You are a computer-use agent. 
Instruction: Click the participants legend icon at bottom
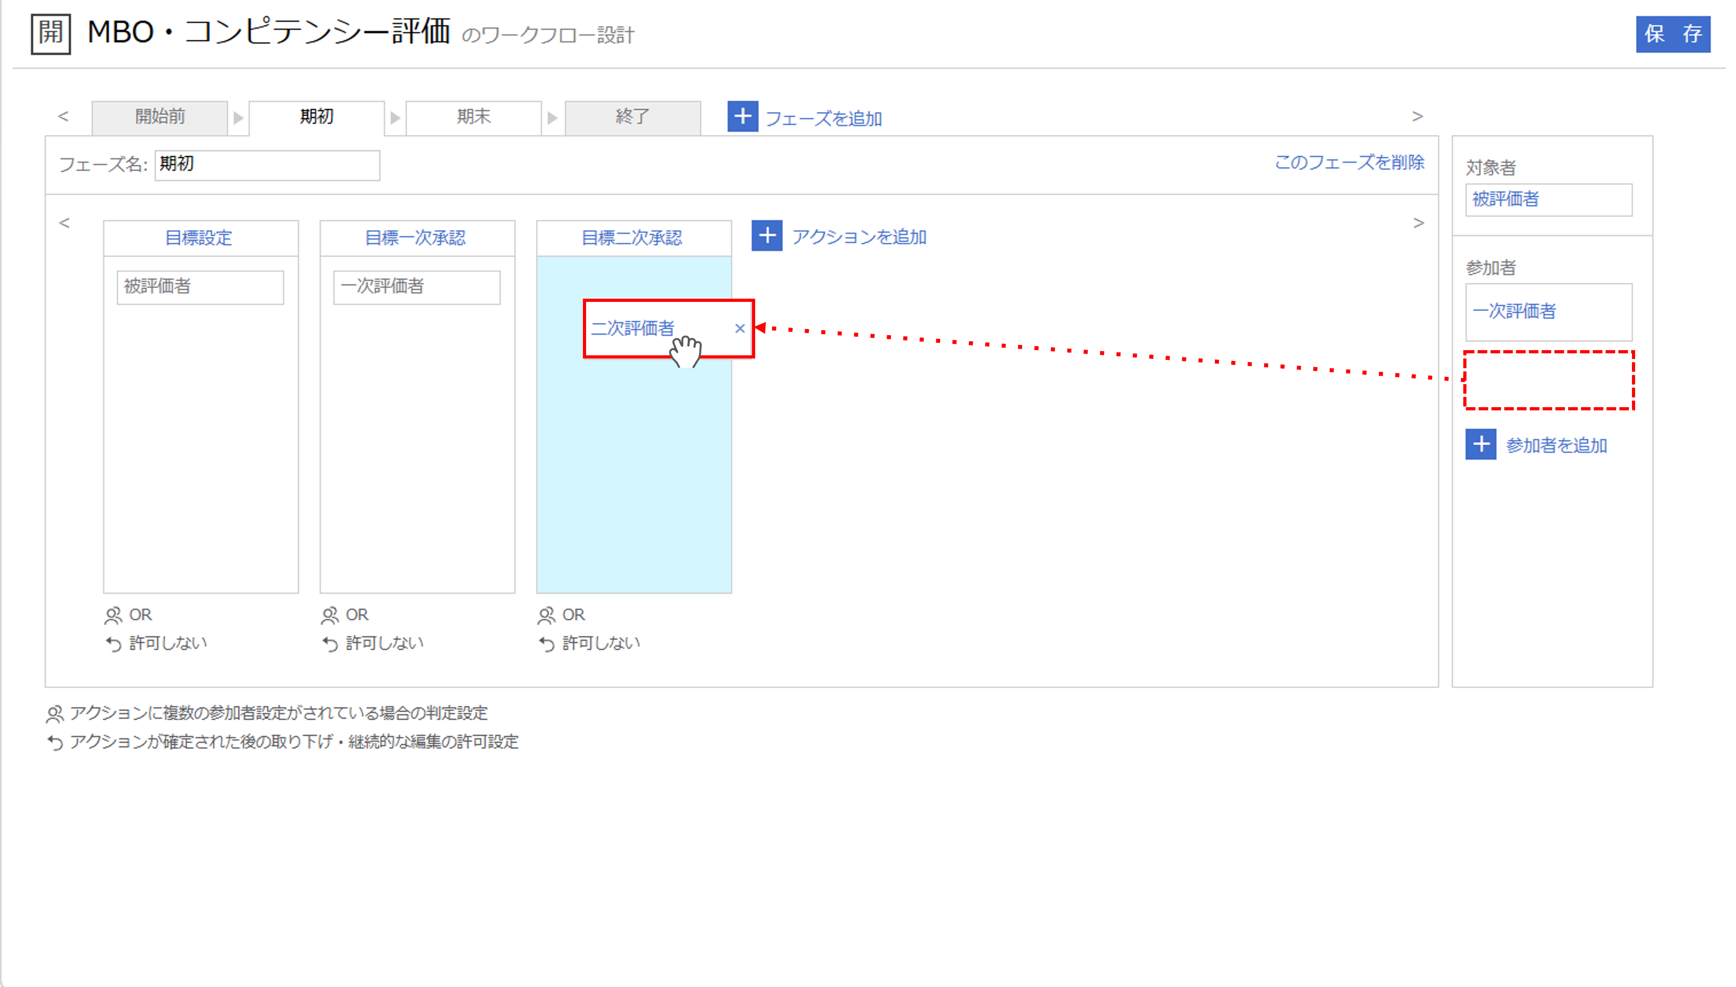coord(54,714)
